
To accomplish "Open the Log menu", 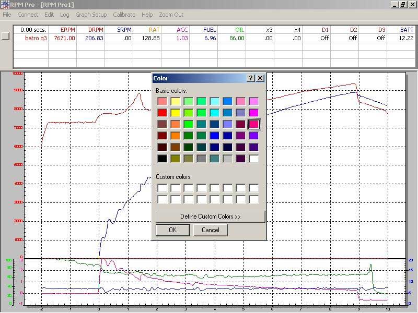I will tap(64, 15).
